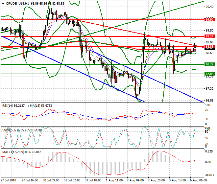217x184 pixels.
Task: Click the 69.50 price axis value
Action: pyautogui.click(x=209, y=31)
